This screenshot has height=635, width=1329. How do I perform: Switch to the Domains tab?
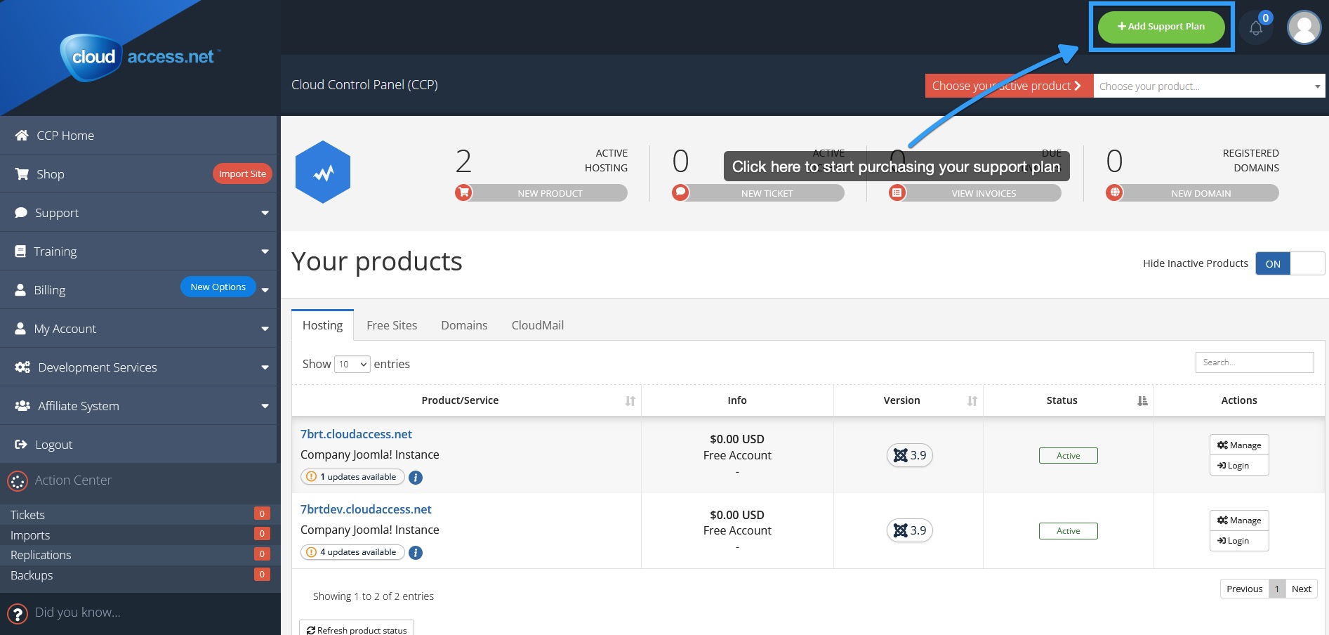464,325
